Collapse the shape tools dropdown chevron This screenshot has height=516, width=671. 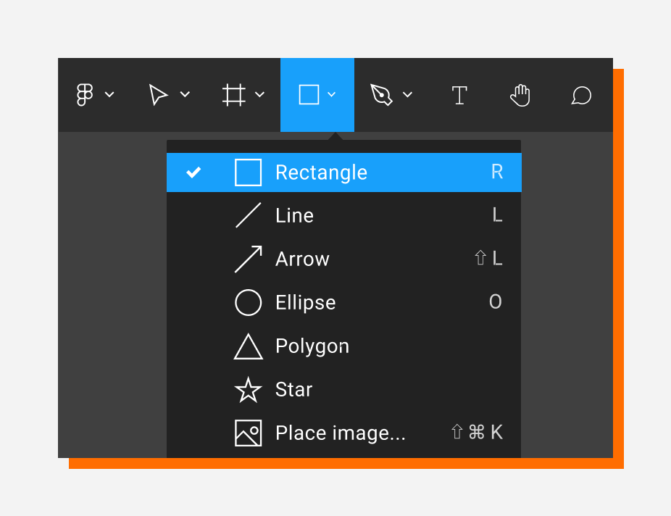[x=332, y=94]
